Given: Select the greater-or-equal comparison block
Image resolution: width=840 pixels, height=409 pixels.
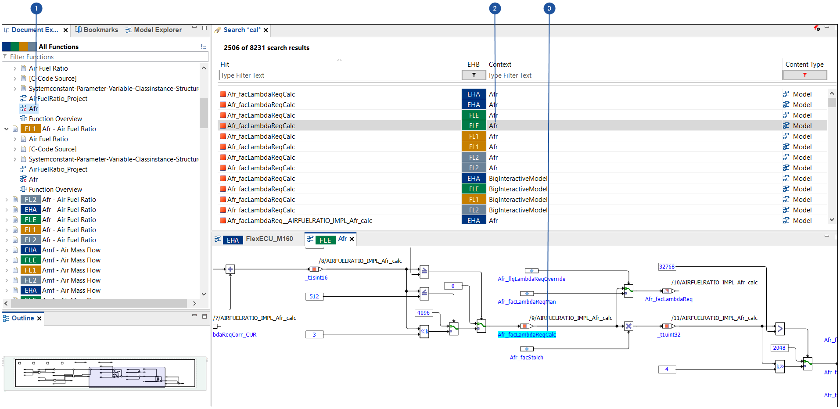Looking at the screenshot, I should 424,271.
